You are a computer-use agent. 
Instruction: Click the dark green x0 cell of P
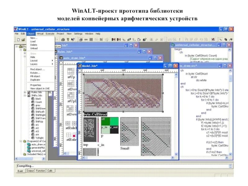point(105,121)
